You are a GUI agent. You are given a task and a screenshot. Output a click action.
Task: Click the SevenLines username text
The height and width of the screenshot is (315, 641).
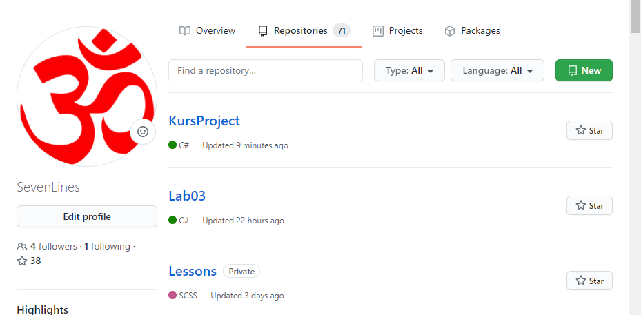pos(48,187)
